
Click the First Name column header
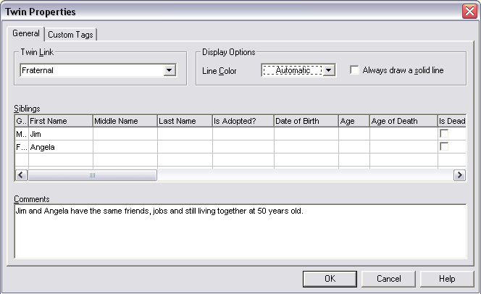[x=61, y=121]
